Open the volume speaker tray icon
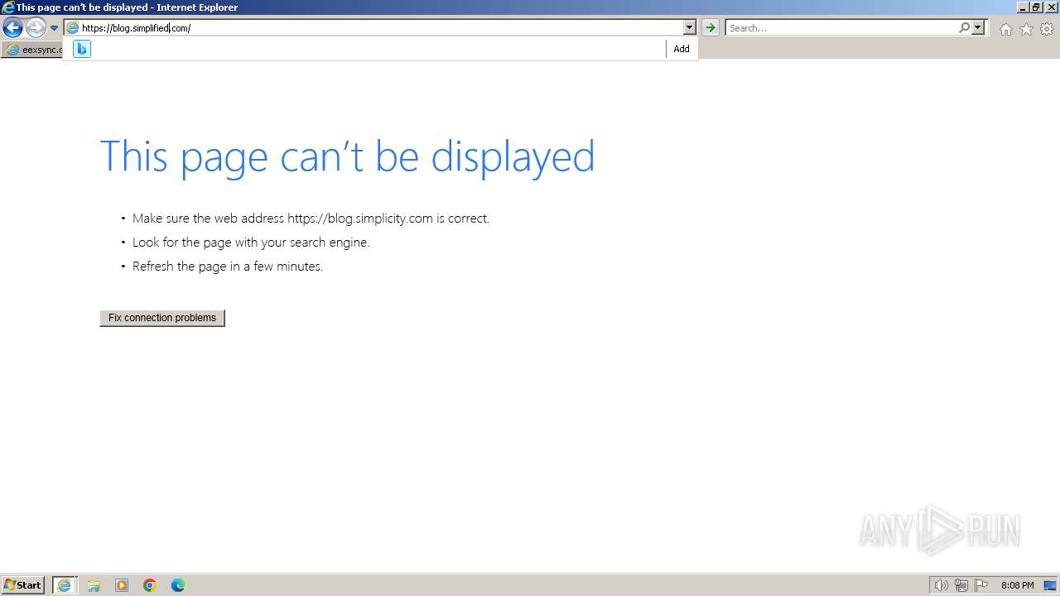1060x596 pixels. 941,585
